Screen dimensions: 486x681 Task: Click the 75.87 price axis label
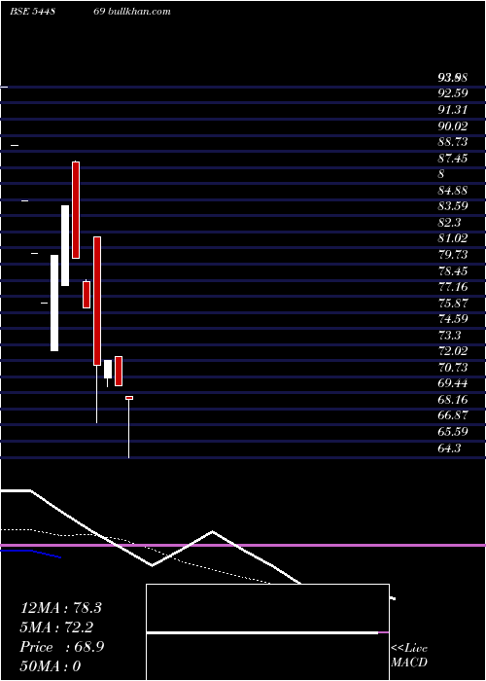pos(453,304)
